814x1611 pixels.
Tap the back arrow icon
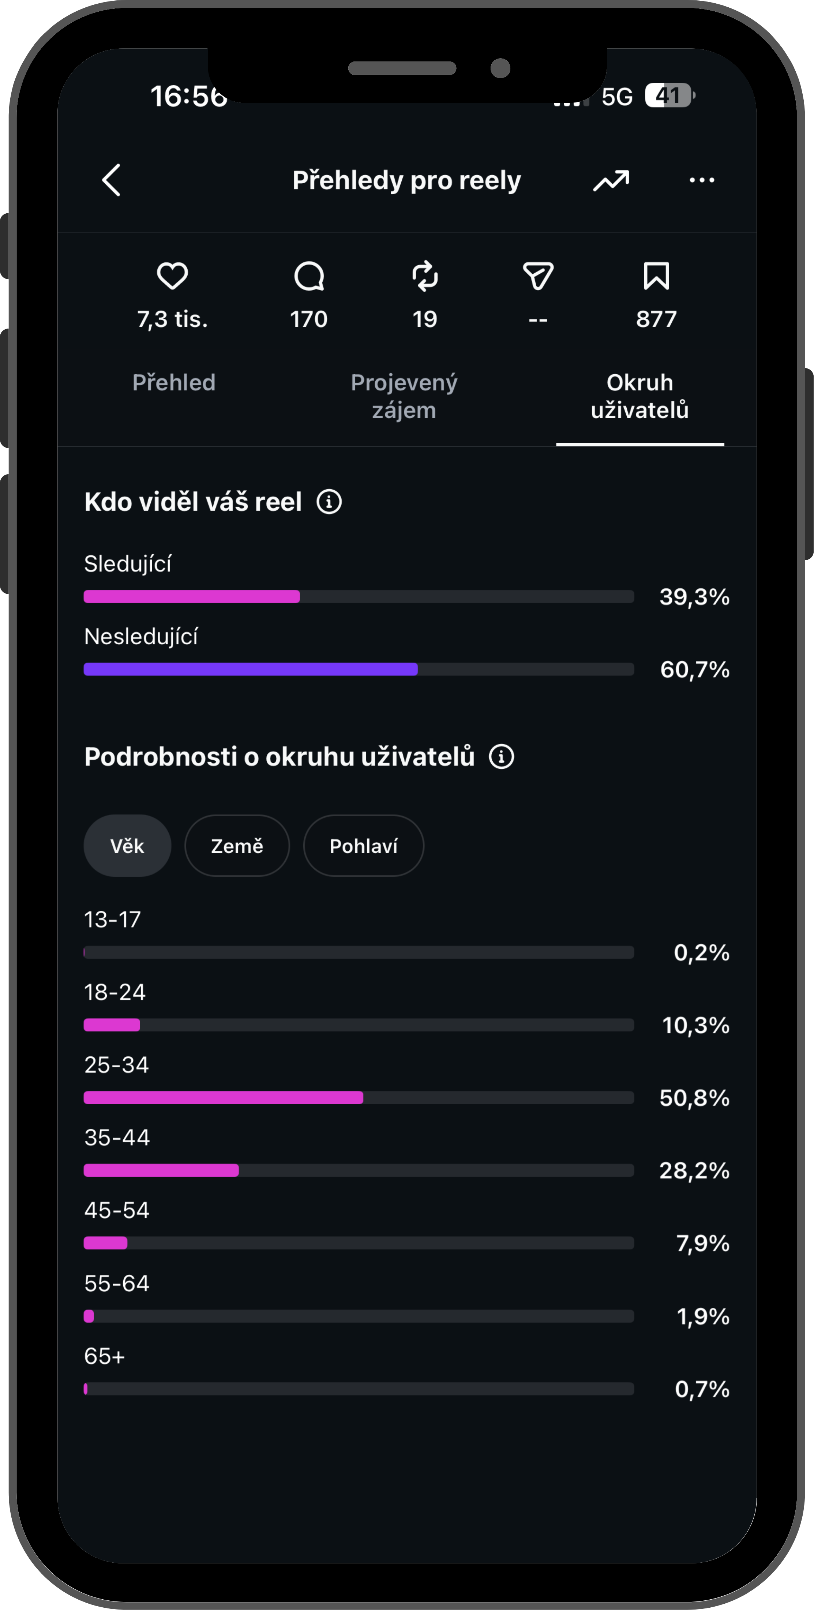click(111, 181)
